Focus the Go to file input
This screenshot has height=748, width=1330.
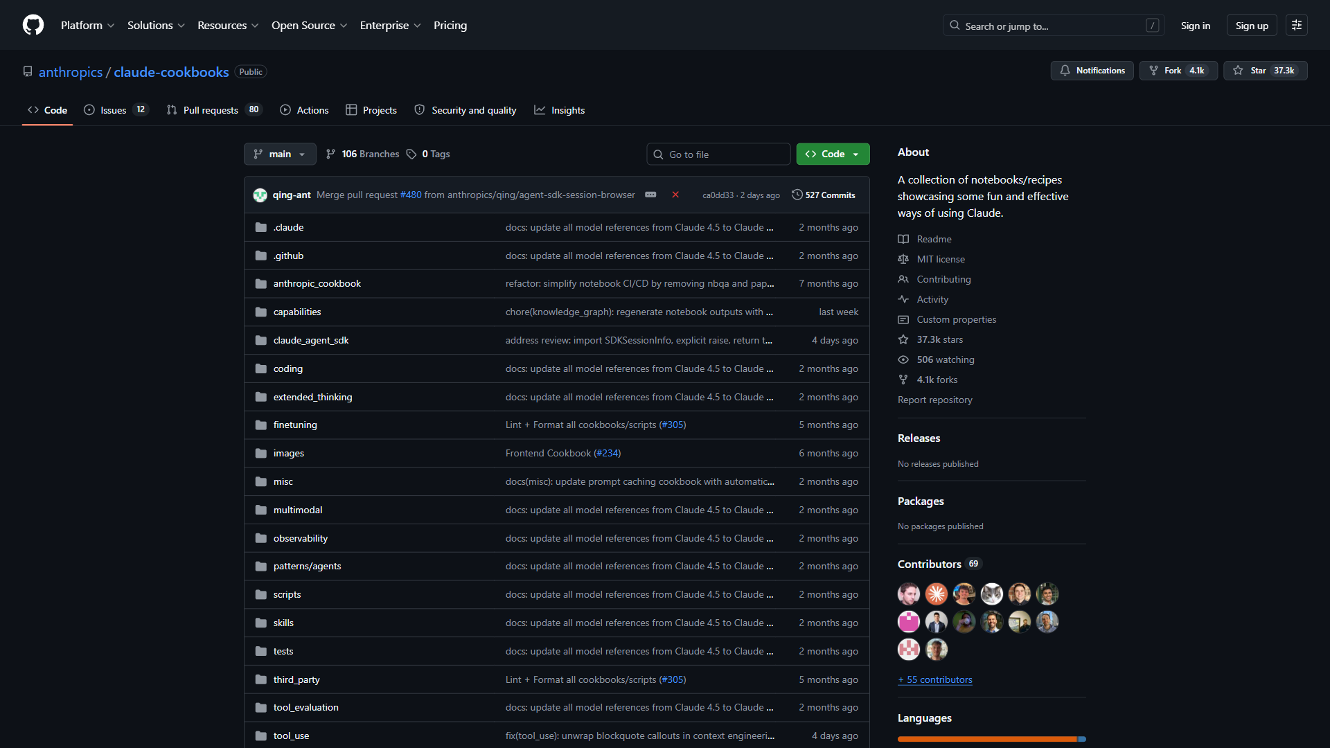(718, 154)
